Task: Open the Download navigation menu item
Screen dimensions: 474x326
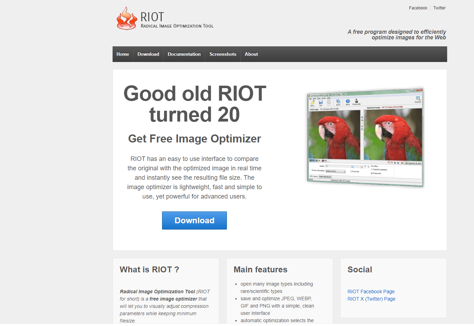Action: 148,54
